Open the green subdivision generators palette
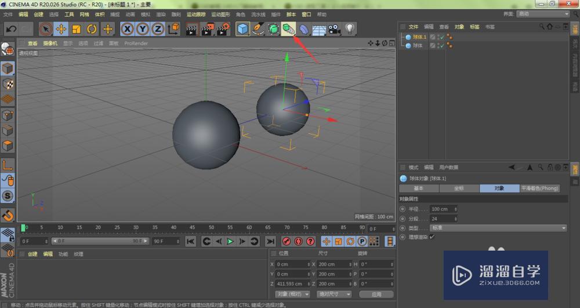Viewport: 580px width, 308px height. tap(273, 29)
